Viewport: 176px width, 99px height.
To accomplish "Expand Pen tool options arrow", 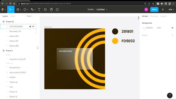I will [x=35, y=10].
